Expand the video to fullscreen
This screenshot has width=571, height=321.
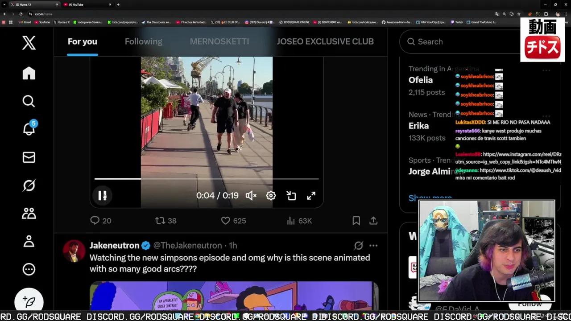point(311,196)
